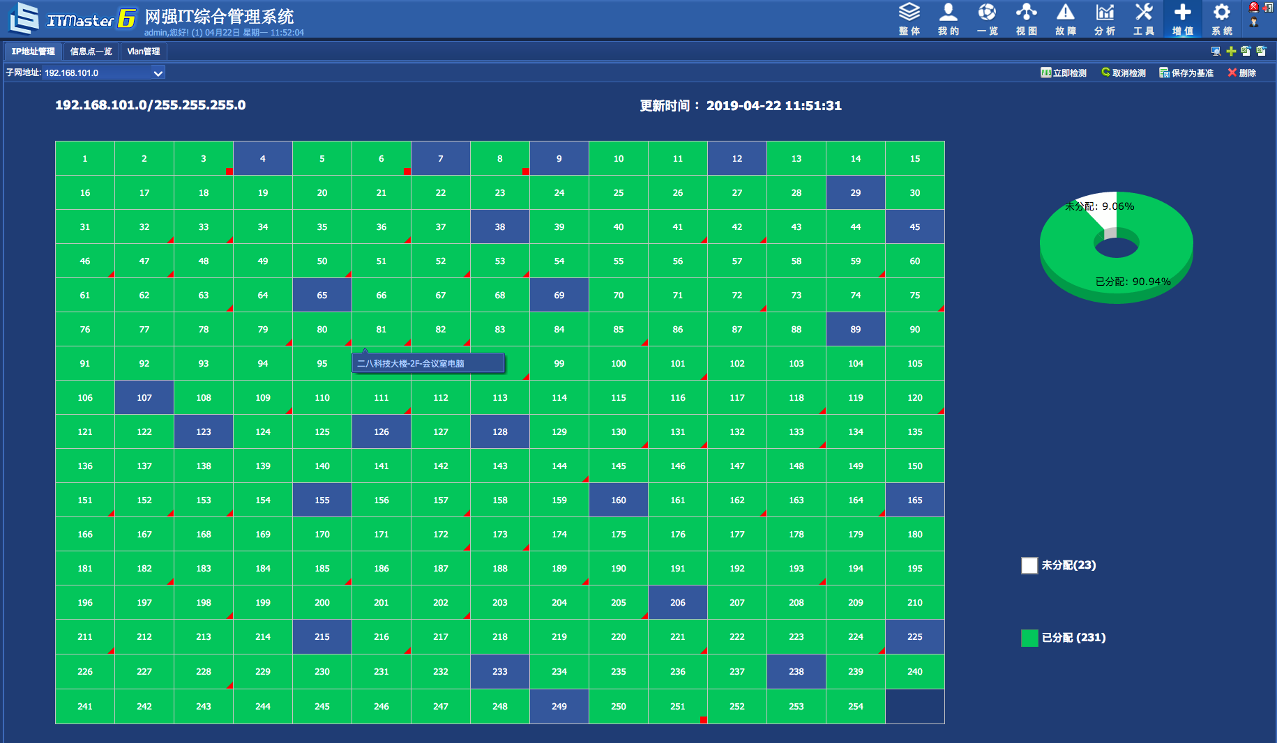The image size is (1277, 743).
Task: Switch to the Vlan管理 tab
Action: (144, 52)
